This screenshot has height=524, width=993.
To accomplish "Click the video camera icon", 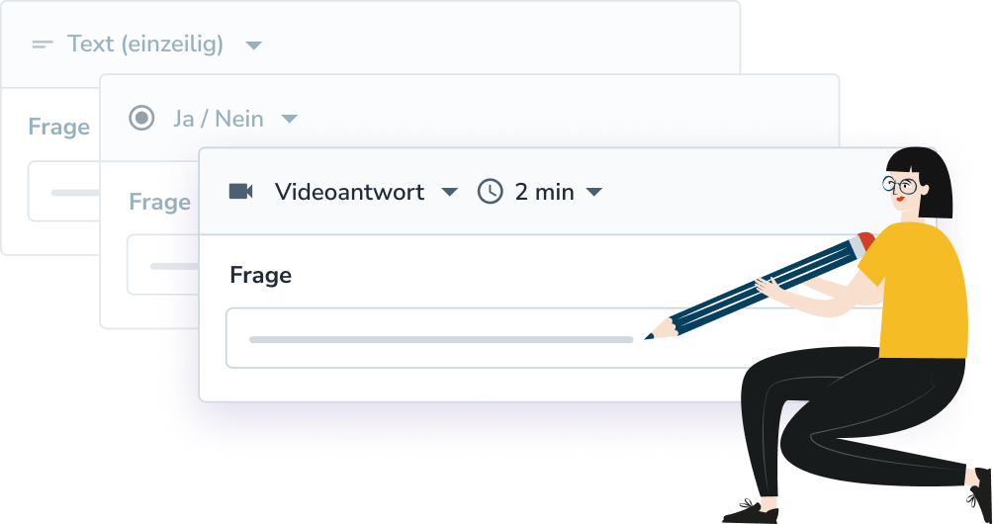I will [240, 191].
